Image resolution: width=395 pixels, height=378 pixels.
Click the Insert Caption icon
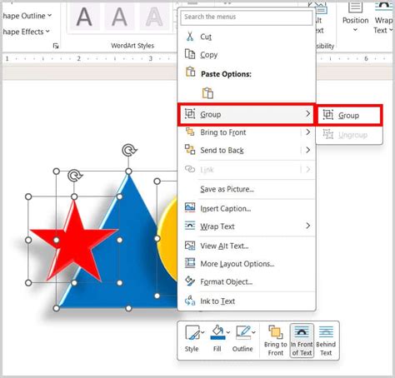pos(190,207)
